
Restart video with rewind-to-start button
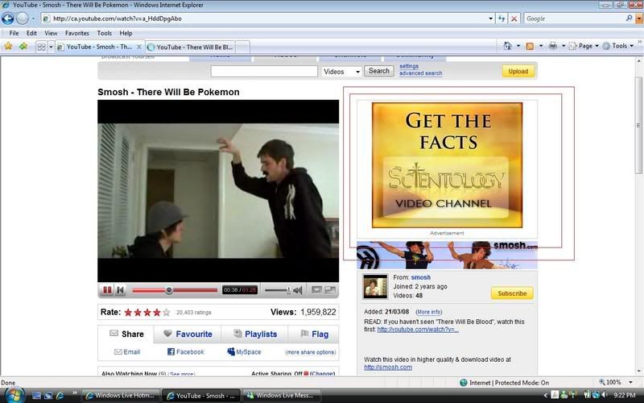pyautogui.click(x=120, y=290)
